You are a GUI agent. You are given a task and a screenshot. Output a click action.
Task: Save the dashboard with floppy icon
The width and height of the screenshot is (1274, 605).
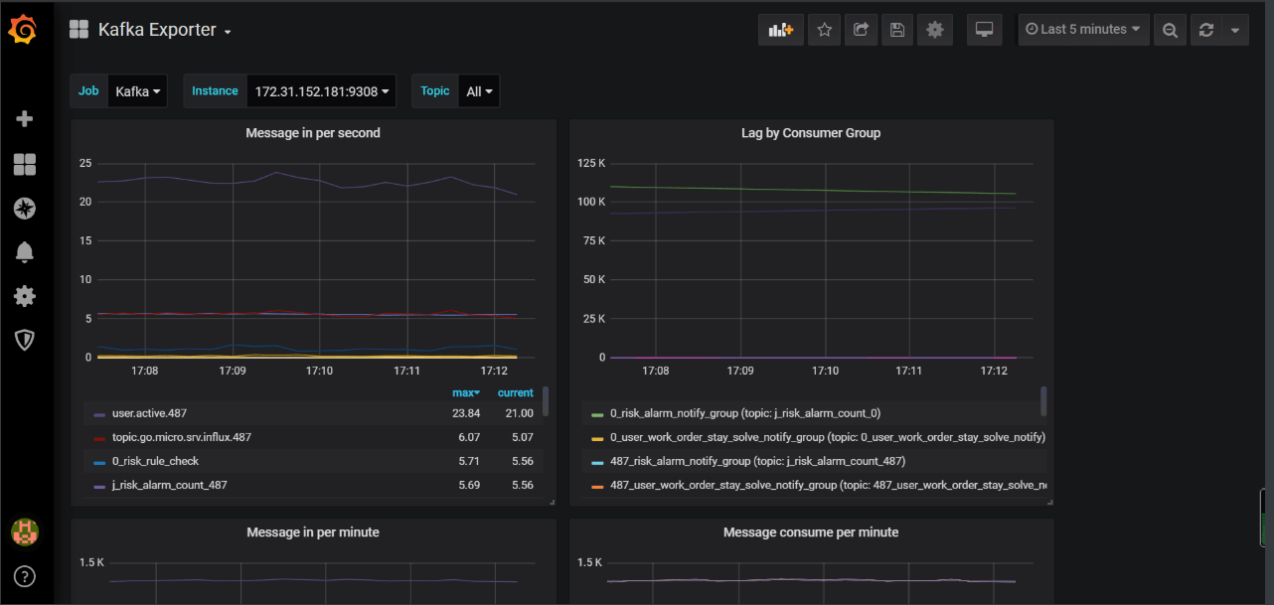coord(897,30)
